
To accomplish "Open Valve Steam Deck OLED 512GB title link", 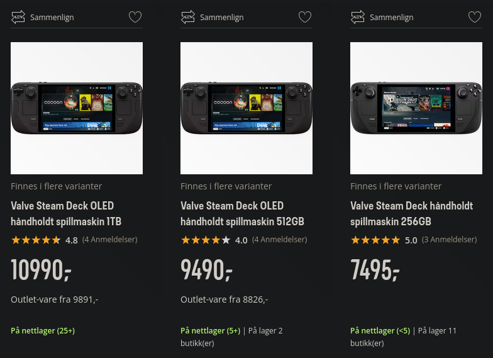I will click(243, 214).
